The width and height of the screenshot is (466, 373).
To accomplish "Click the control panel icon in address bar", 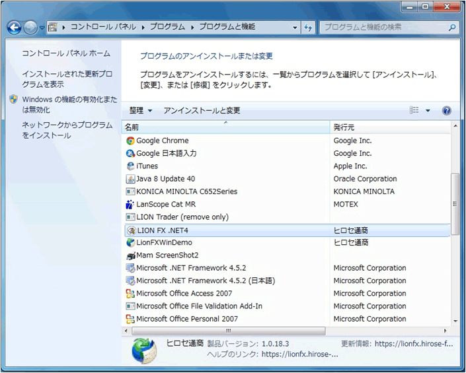I will click(53, 27).
